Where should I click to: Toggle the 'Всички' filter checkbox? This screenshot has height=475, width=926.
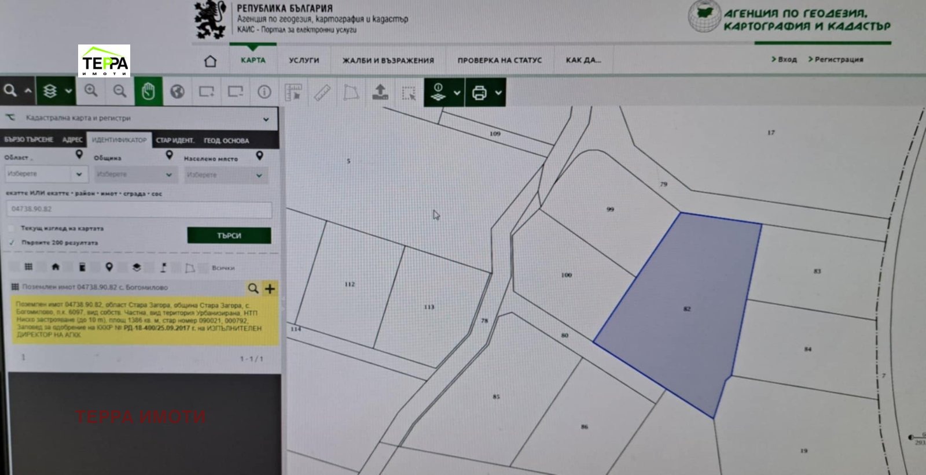tap(203, 268)
